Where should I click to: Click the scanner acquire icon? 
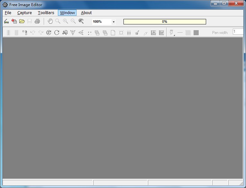tap(6, 21)
